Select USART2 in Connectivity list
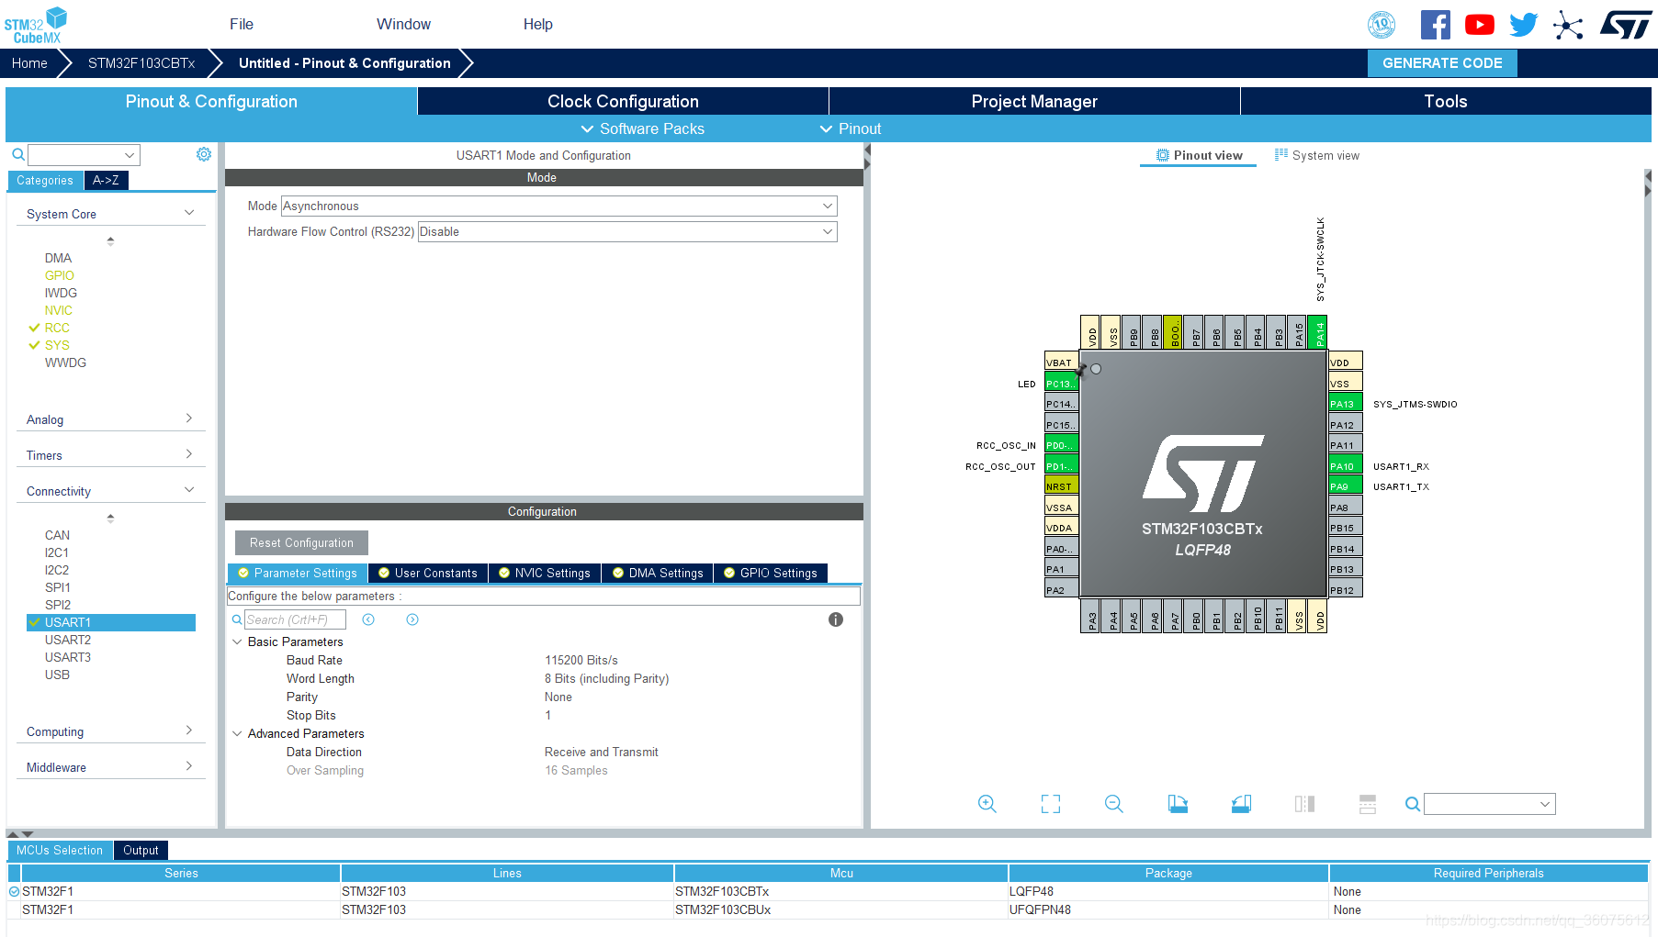This screenshot has height=937, width=1658. pyautogui.click(x=68, y=640)
